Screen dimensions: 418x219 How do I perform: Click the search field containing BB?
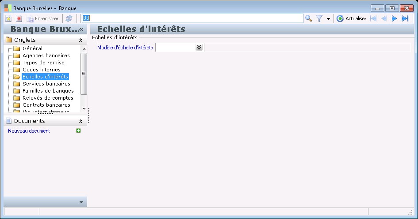[193, 19]
